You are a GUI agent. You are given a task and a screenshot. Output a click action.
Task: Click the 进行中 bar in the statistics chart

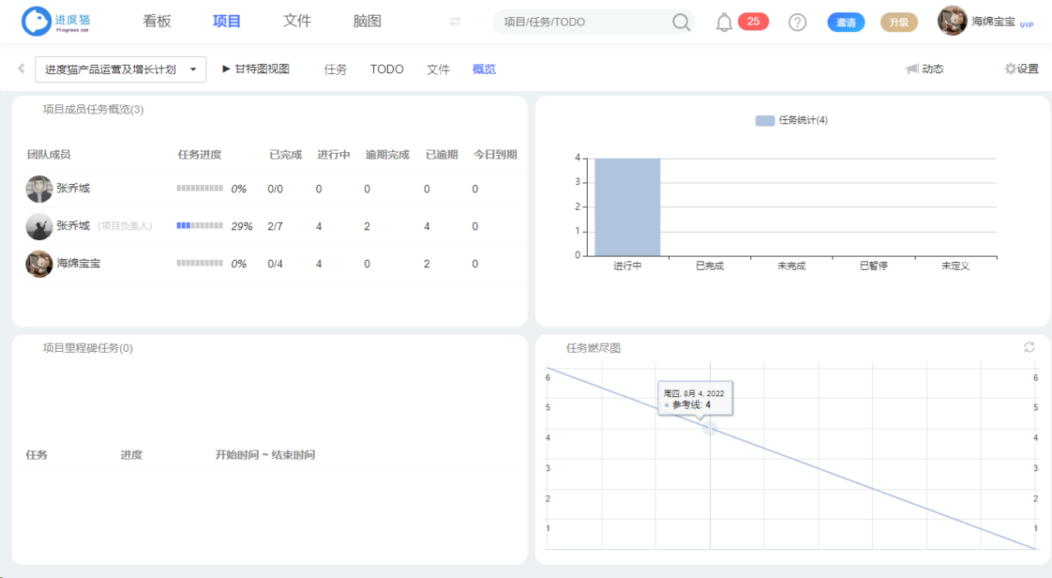click(628, 206)
